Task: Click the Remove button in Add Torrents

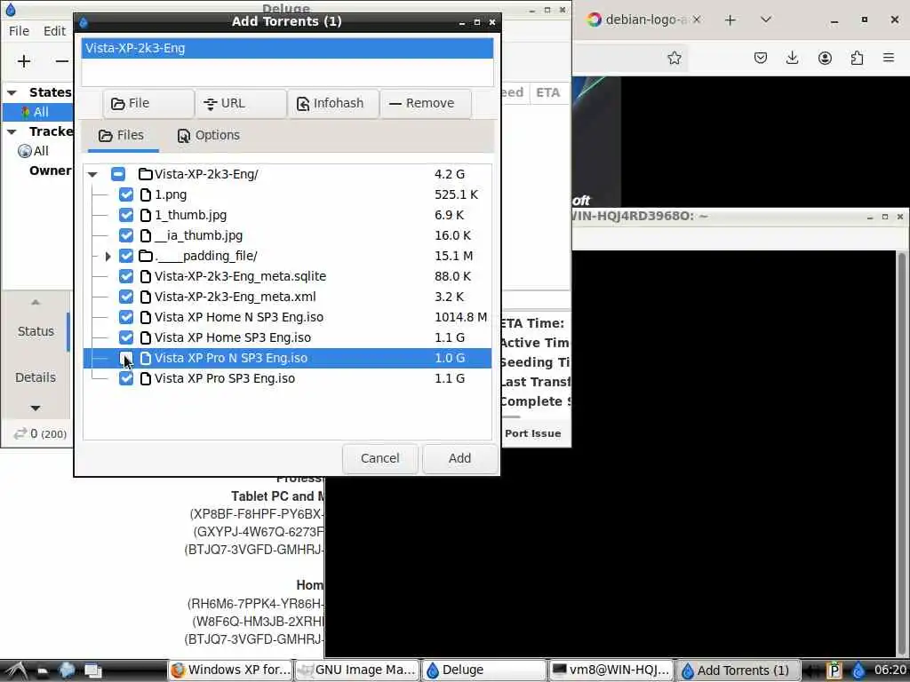Action: pos(426,104)
